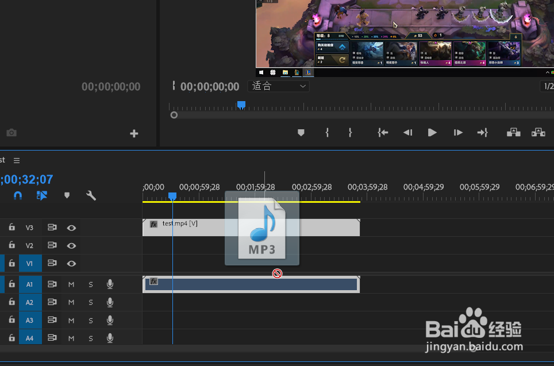Open the zoom level 适合 dropdown
This screenshot has width=554, height=366.
coord(278,86)
